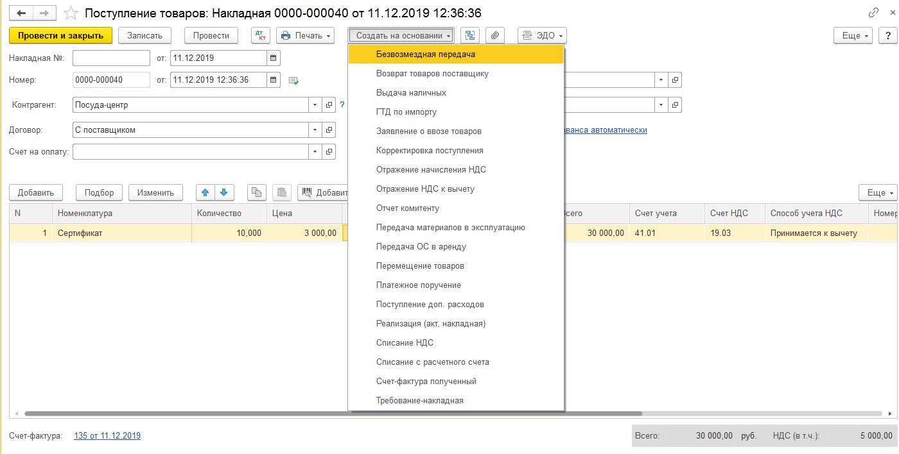
Task: Add document to favorites with star icon
Action: pos(72,13)
